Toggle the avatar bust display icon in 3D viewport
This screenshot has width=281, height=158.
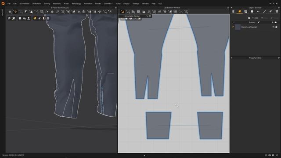coord(29,18)
